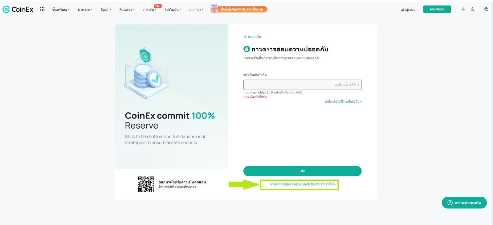The image size is (493, 225).
Task: Click the CoinEx commit 100% Reserve heading
Action: pos(170,120)
